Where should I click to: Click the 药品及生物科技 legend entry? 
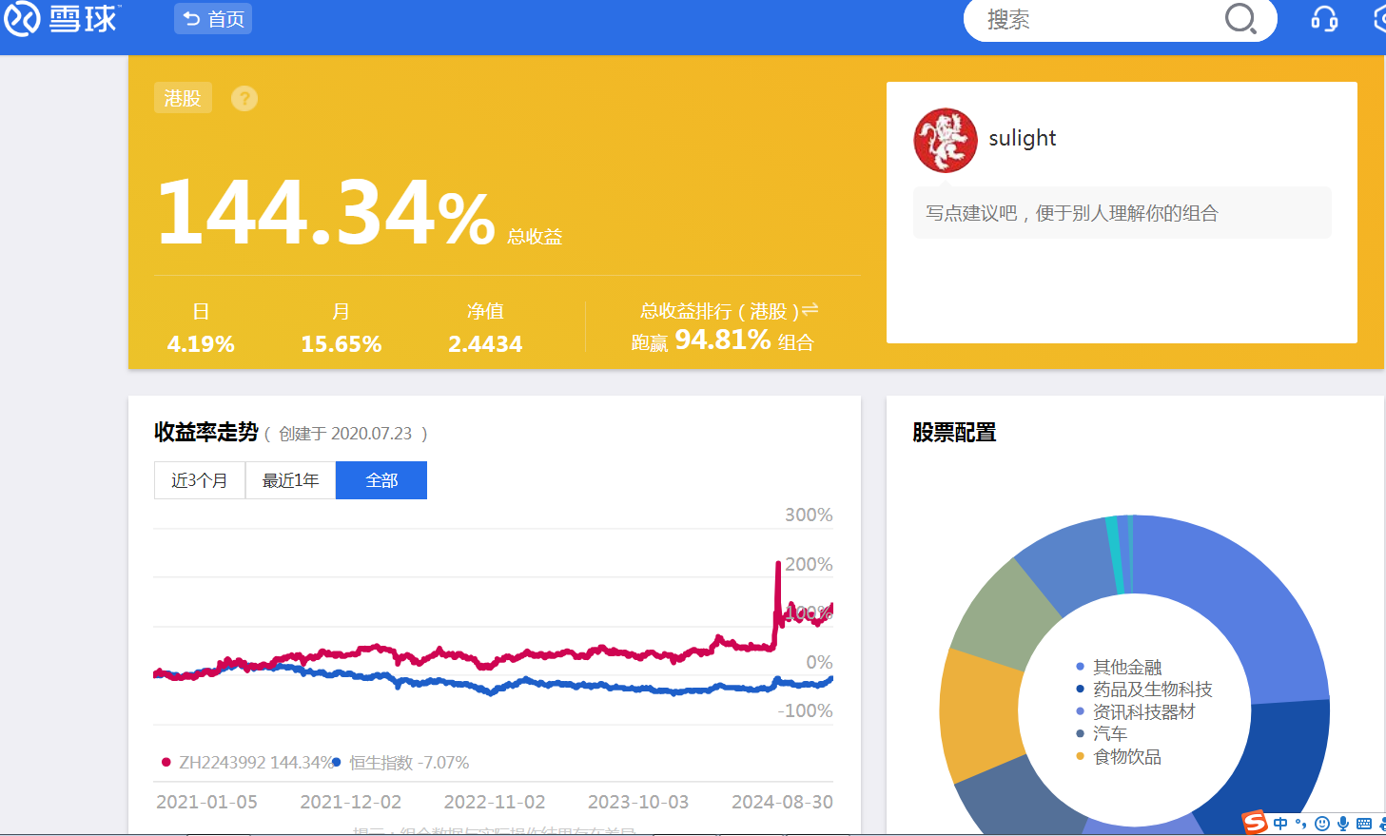pyautogui.click(x=1144, y=690)
